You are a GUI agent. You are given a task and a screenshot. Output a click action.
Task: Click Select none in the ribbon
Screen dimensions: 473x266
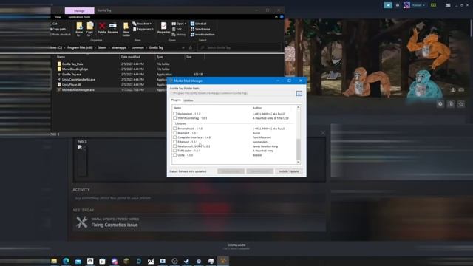coord(200,29)
